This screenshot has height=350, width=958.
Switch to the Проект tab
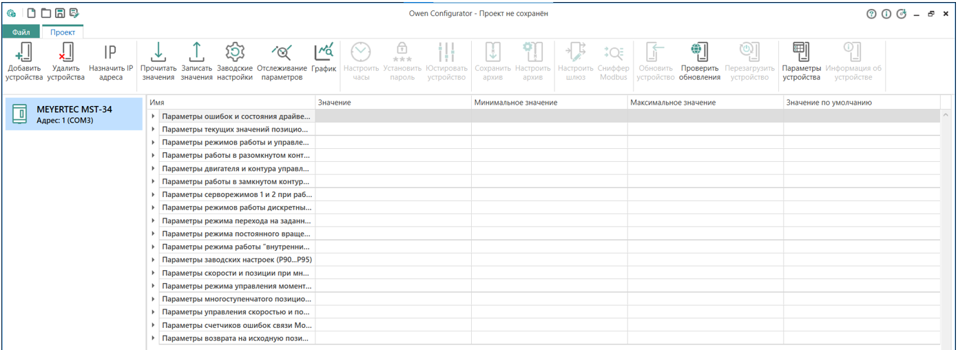(x=63, y=32)
